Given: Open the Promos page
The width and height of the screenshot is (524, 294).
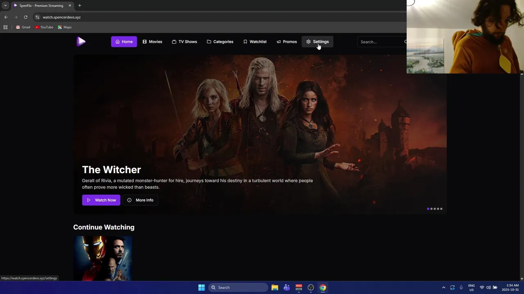Looking at the screenshot, I should coord(287,42).
